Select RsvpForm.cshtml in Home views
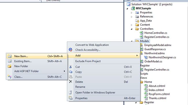Viewport: 188px width, 105px height. click(159, 94)
